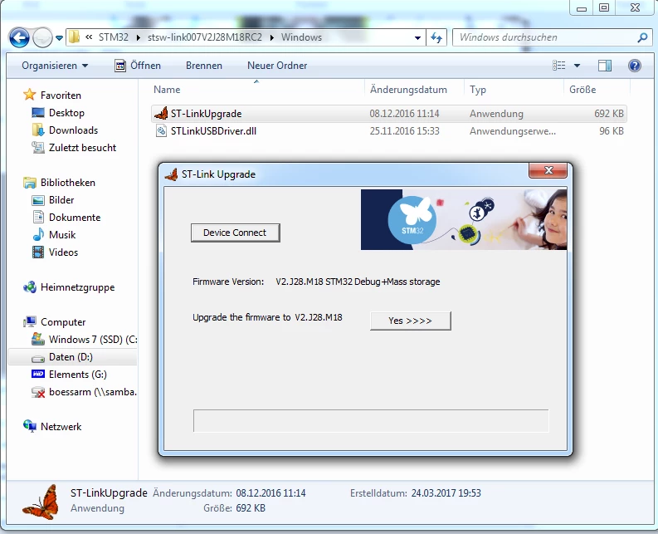Close the ST-Link Upgrade dialog
The image size is (658, 534).
pos(548,170)
